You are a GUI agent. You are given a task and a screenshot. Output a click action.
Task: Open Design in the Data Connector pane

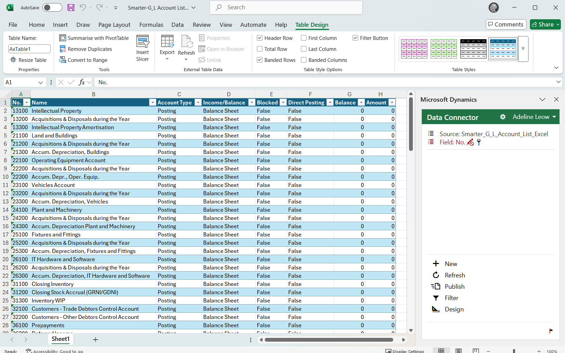(x=448, y=309)
